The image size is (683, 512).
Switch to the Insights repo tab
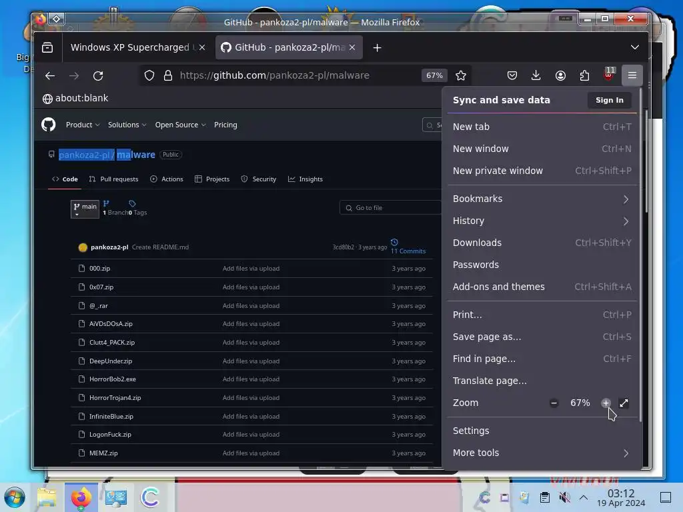305,179
